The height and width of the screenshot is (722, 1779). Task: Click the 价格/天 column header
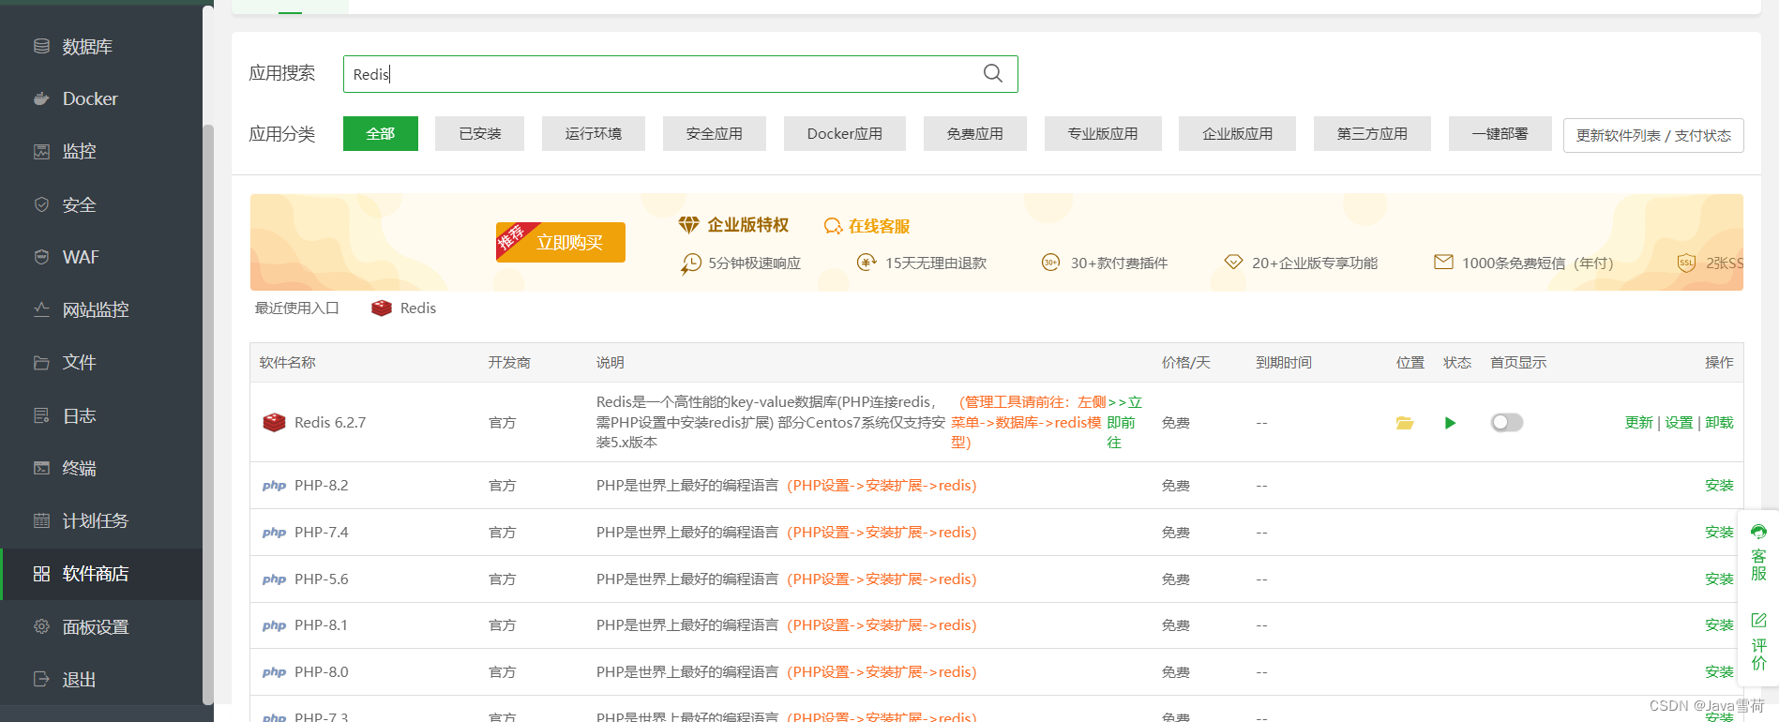tap(1186, 363)
